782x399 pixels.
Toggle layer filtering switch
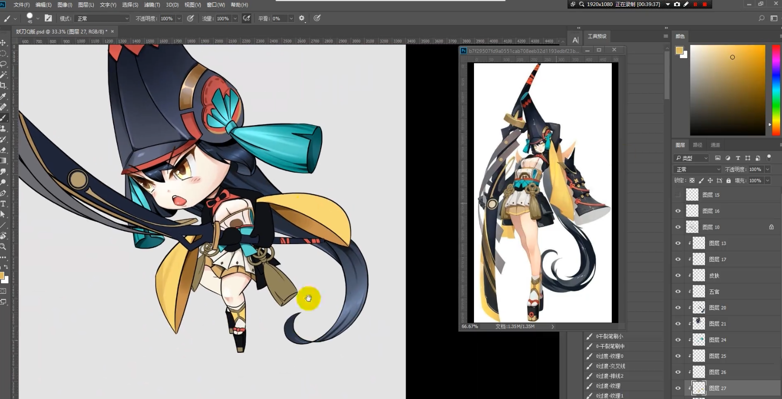(x=769, y=157)
